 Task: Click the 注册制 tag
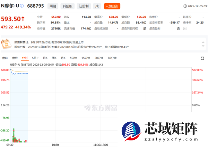tap(84, 6)
